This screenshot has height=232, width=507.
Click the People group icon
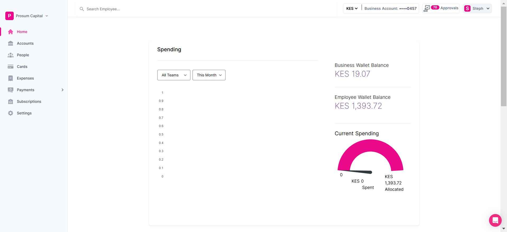pyautogui.click(x=11, y=55)
